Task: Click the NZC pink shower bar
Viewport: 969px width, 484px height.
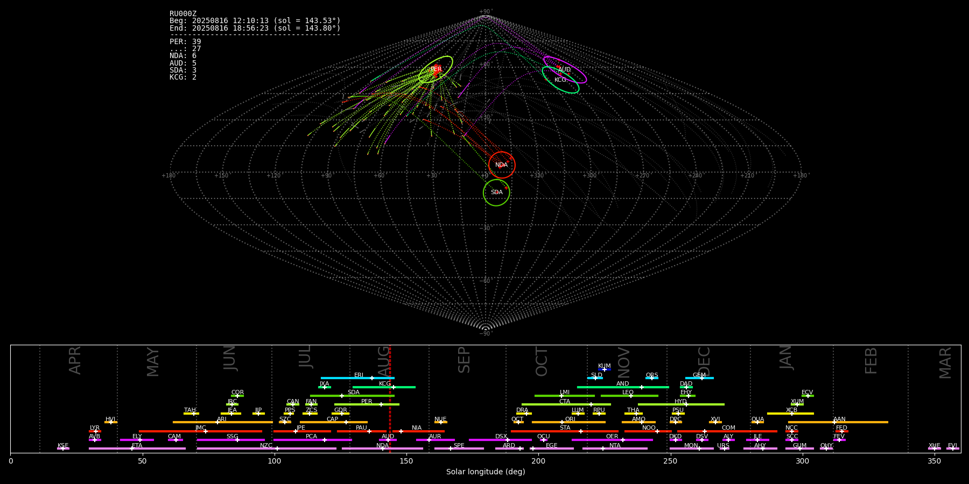Action: (x=266, y=449)
